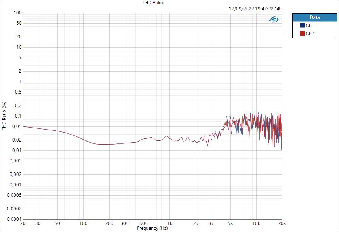
Task: Click the 20k frequency tick label
Action: (x=283, y=223)
